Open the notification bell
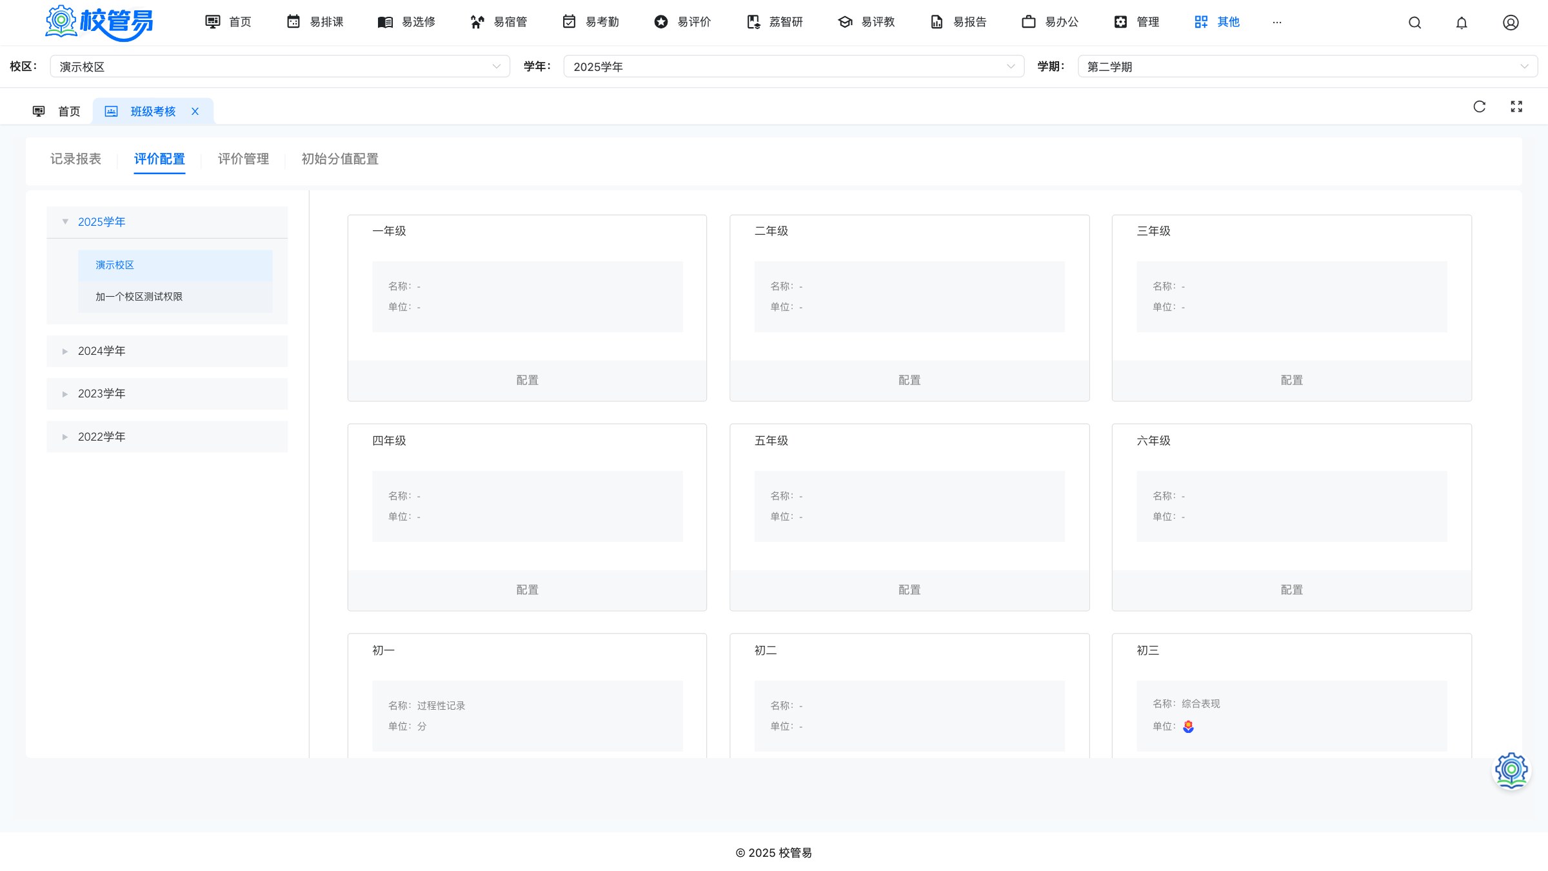The image size is (1548, 871). coord(1462,23)
